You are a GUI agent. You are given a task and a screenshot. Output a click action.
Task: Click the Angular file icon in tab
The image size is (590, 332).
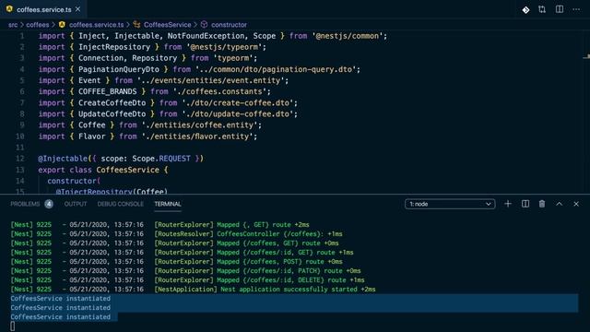click(x=9, y=9)
